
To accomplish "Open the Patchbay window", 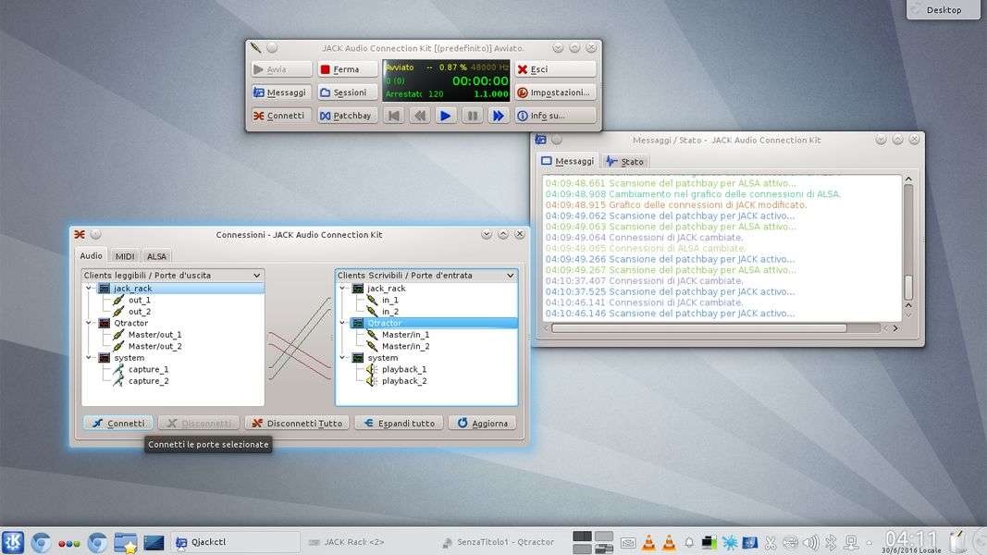I will (347, 116).
